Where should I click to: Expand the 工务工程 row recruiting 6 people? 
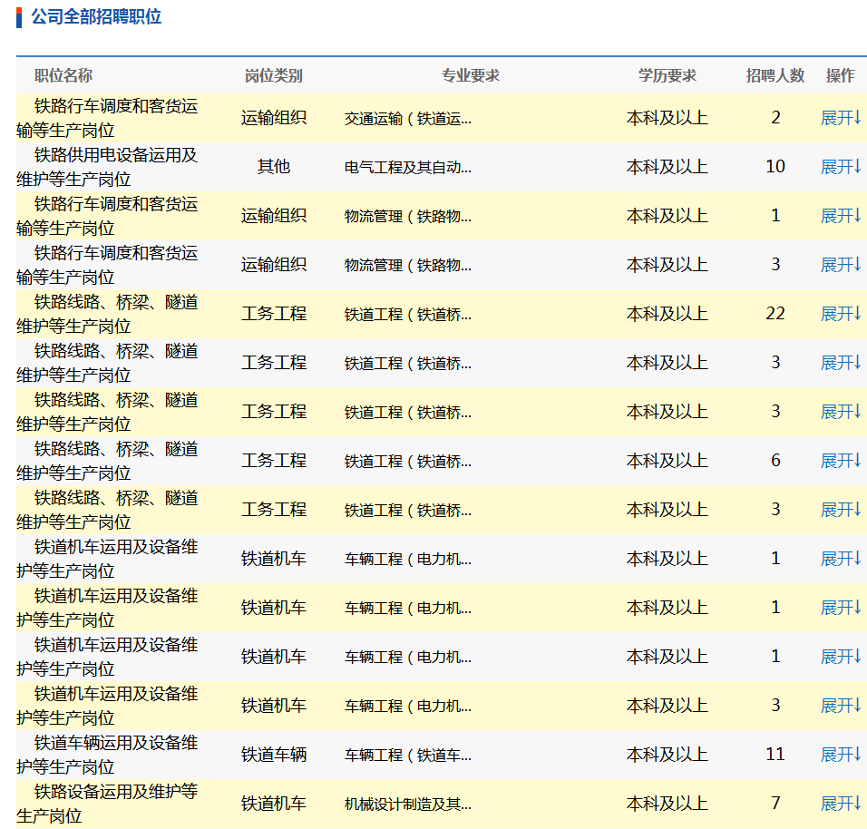tap(840, 461)
